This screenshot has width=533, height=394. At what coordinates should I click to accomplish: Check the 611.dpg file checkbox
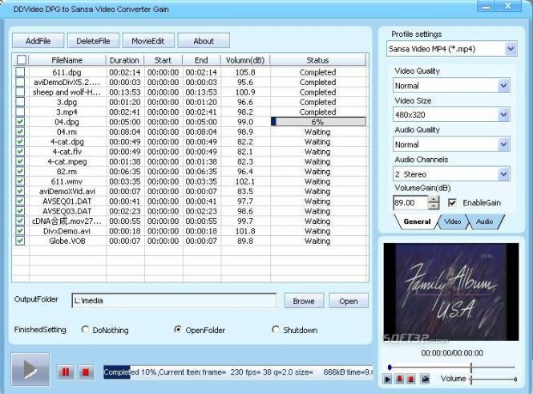tap(20, 71)
